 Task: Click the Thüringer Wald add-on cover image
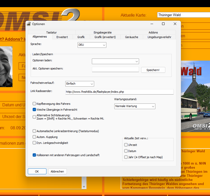[x=195, y=96]
